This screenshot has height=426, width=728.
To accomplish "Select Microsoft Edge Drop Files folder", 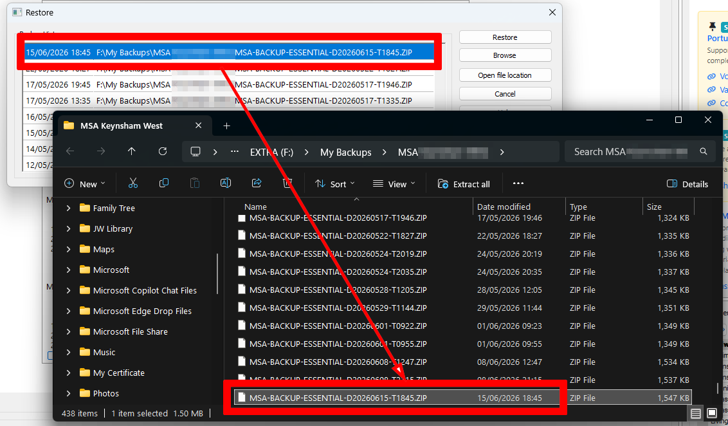I will pyautogui.click(x=142, y=311).
